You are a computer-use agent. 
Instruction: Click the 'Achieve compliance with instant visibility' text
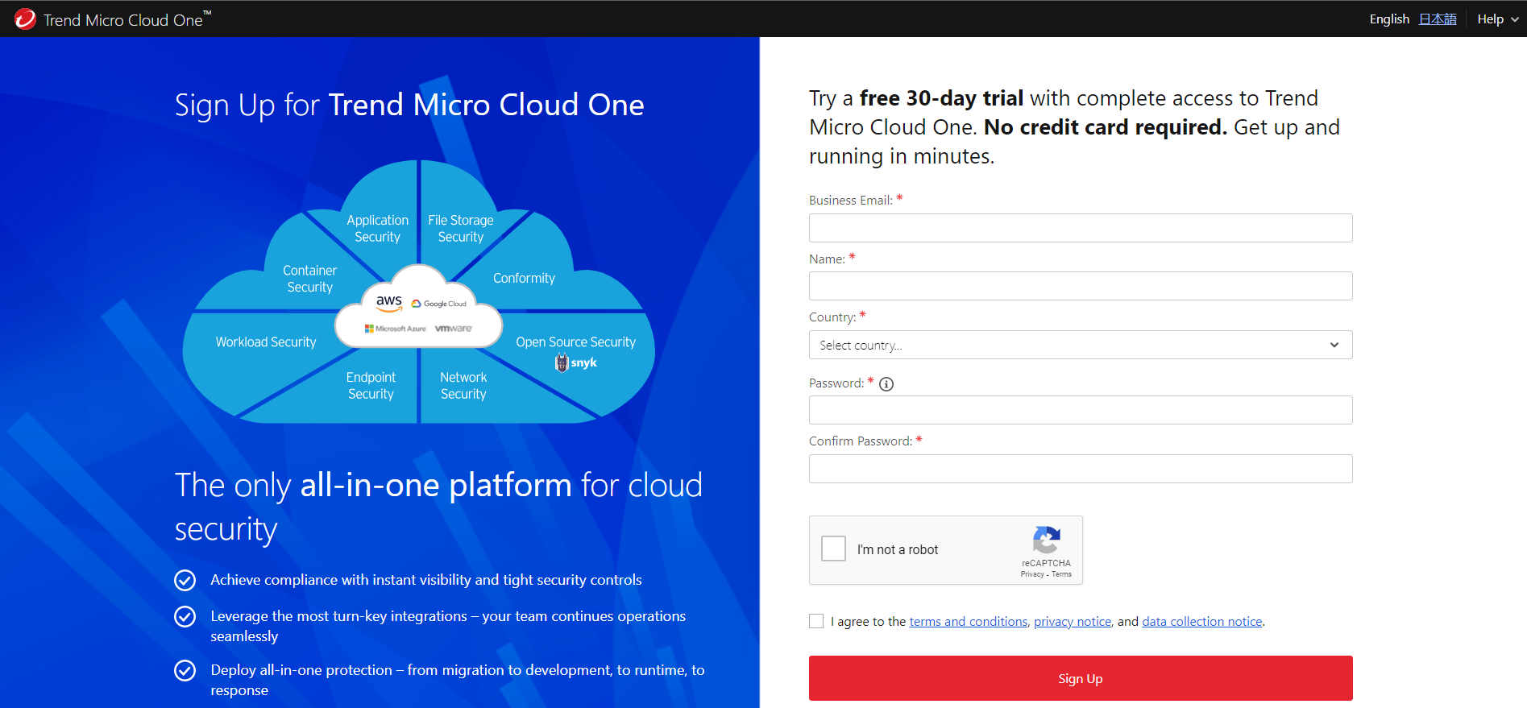[x=426, y=580]
